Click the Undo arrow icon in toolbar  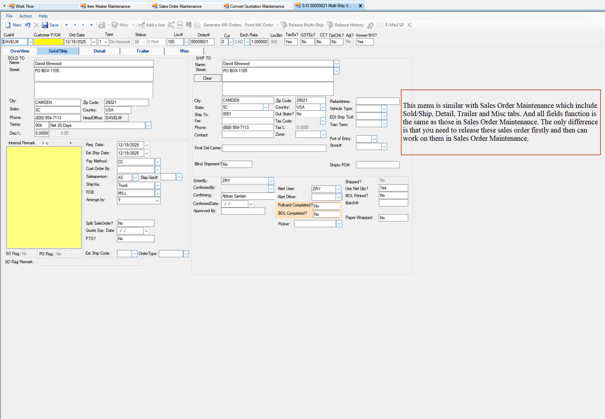coord(28,25)
